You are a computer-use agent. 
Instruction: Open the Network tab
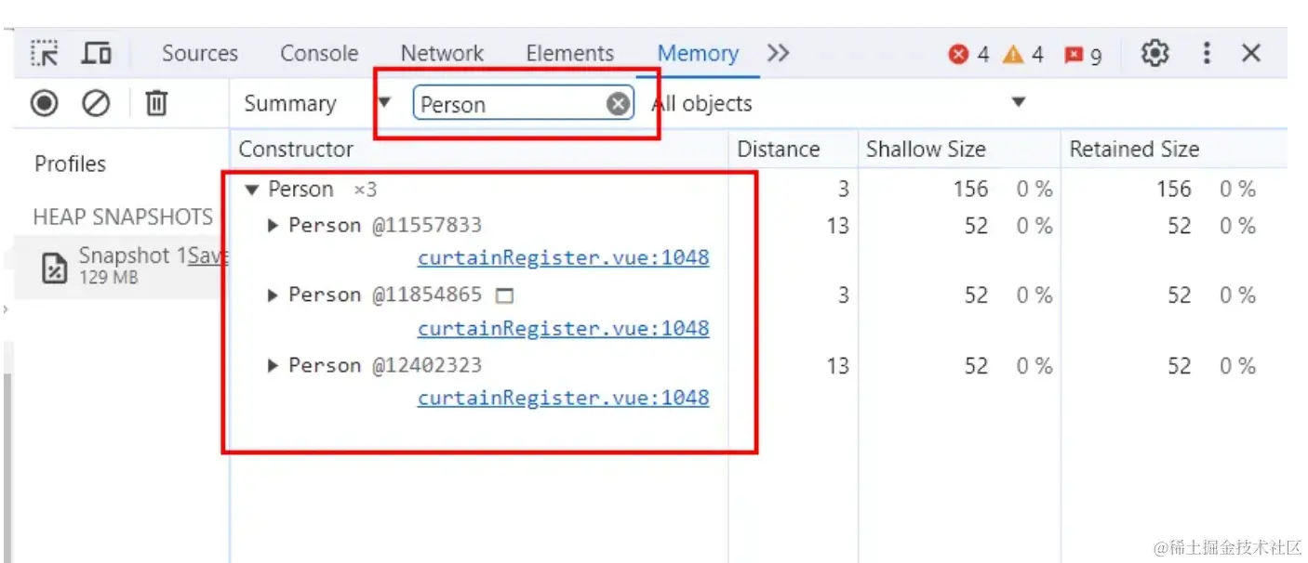pos(442,54)
